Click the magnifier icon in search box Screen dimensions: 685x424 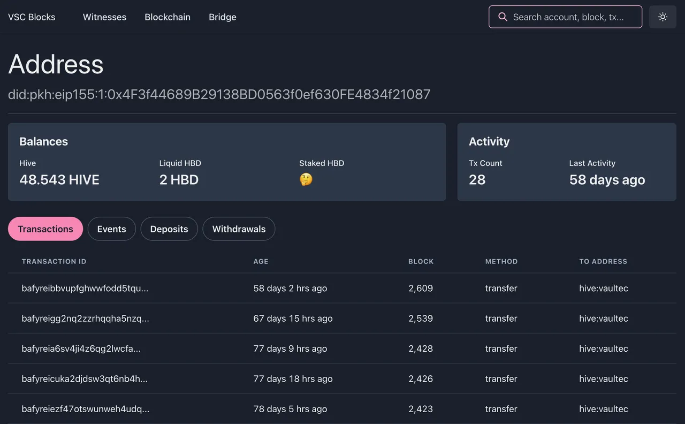click(x=503, y=17)
